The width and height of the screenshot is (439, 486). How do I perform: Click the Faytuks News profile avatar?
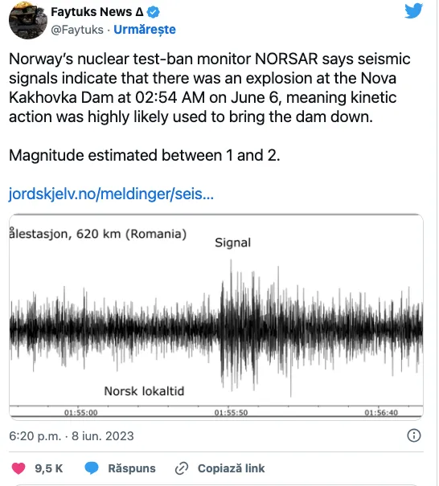28,20
